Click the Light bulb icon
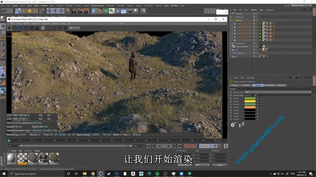The width and height of the screenshot is (316, 177). [x=136, y=11]
